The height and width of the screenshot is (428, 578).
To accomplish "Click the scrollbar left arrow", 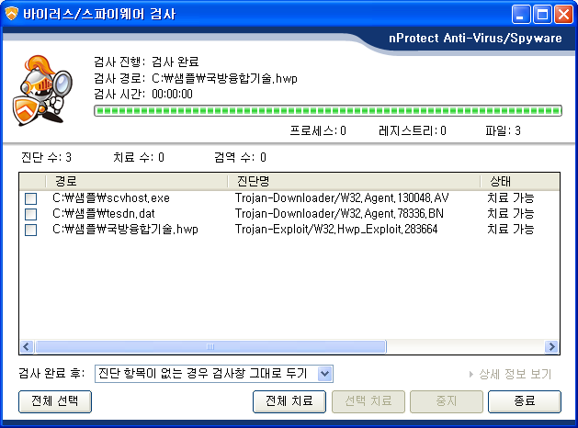I will coord(27,346).
